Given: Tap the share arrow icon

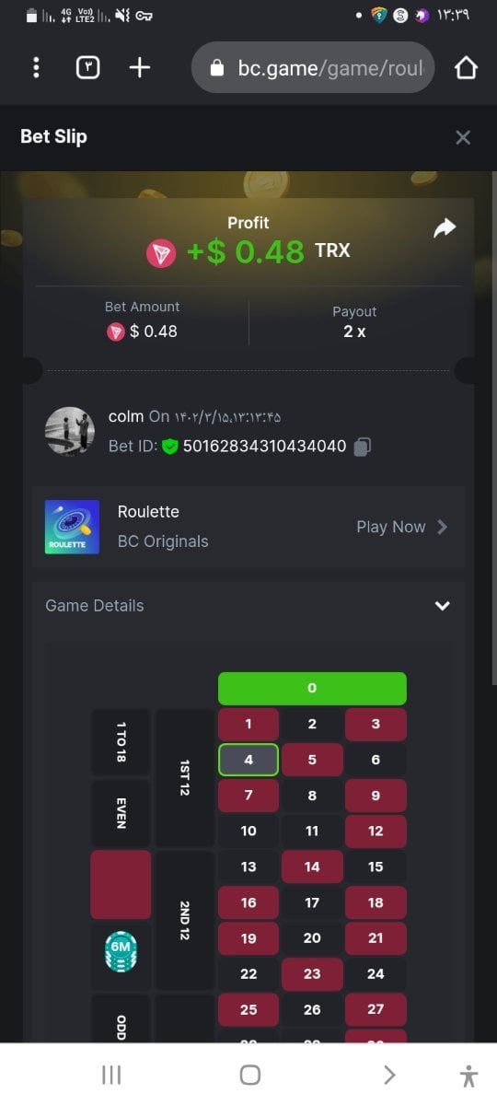Looking at the screenshot, I should 445,227.
